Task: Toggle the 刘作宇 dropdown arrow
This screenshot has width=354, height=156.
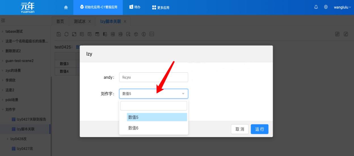Action: pyautogui.click(x=183, y=94)
